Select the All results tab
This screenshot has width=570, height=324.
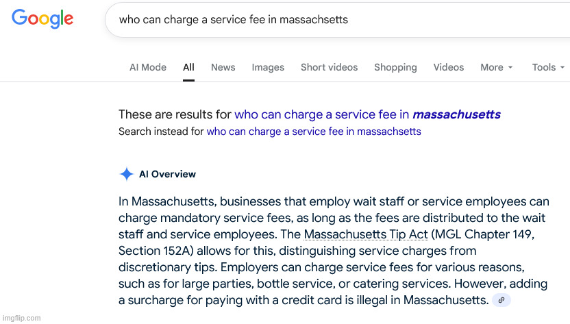click(x=188, y=67)
